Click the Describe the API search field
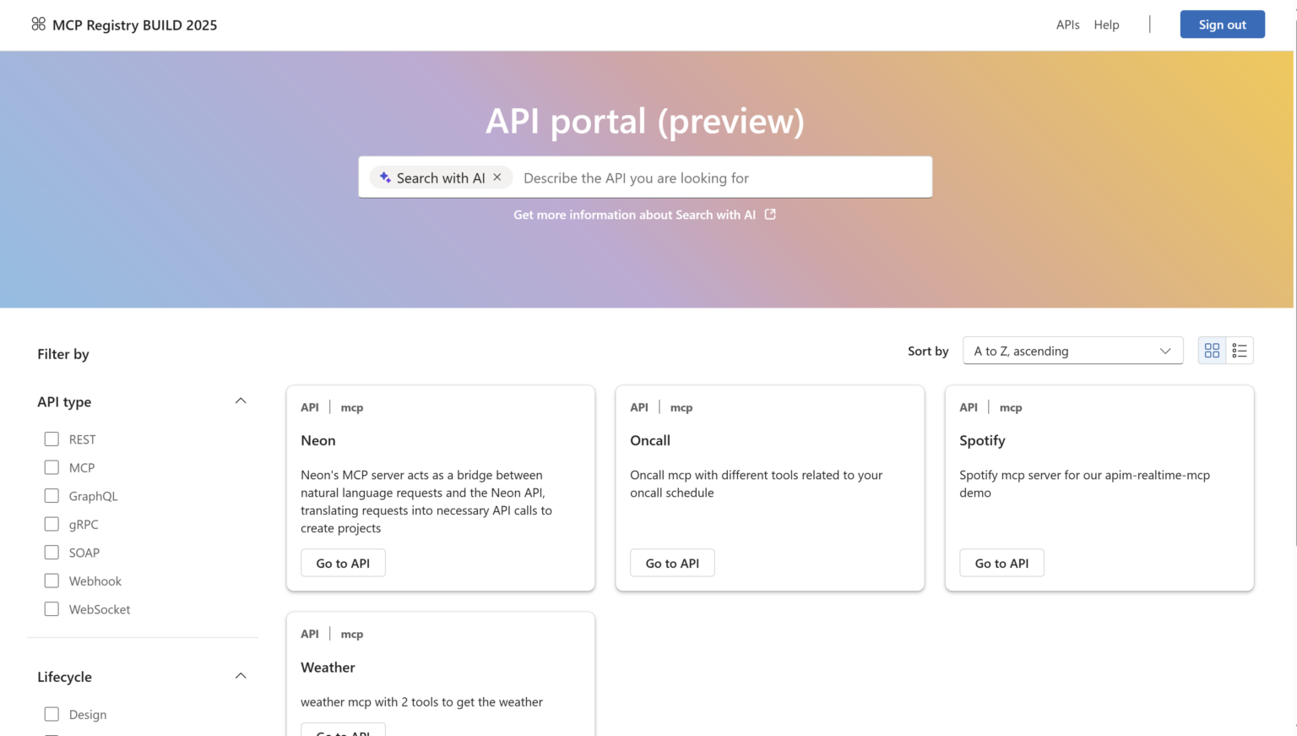The height and width of the screenshot is (736, 1297). [718, 177]
